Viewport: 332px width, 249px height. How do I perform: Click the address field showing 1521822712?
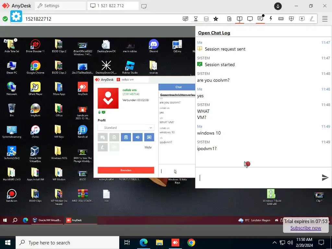(x=101, y=19)
